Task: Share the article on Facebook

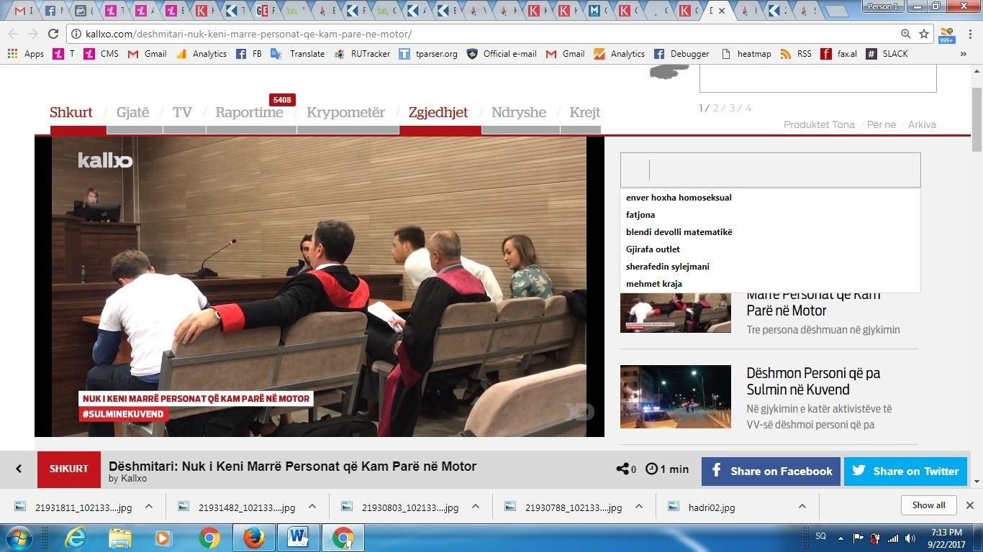Action: [x=771, y=471]
